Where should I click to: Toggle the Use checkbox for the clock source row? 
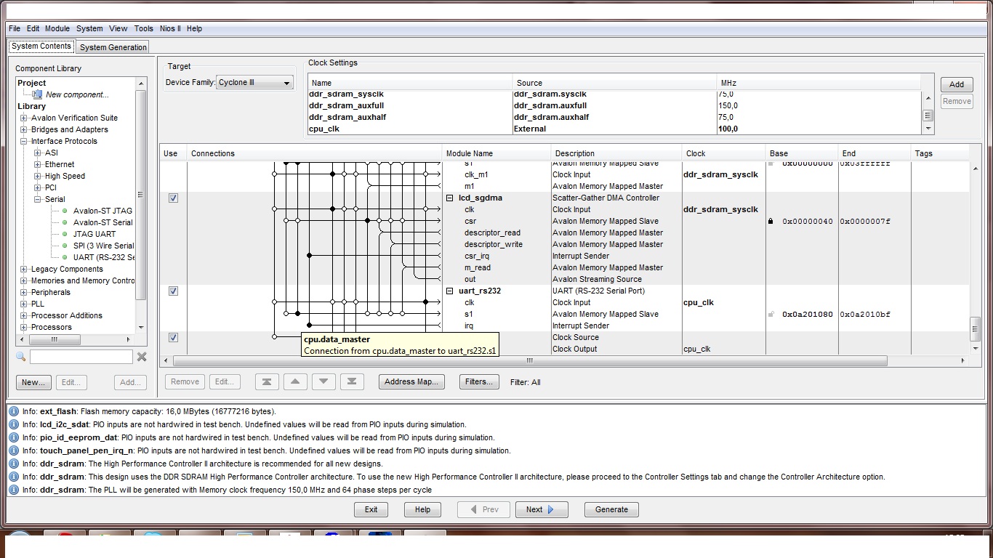point(173,337)
